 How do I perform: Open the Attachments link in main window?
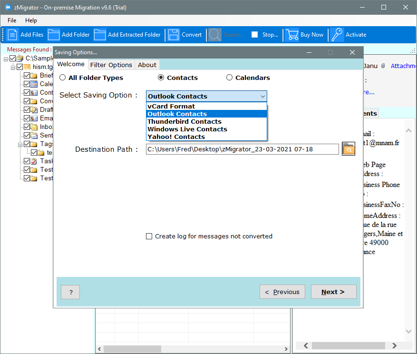(403, 66)
